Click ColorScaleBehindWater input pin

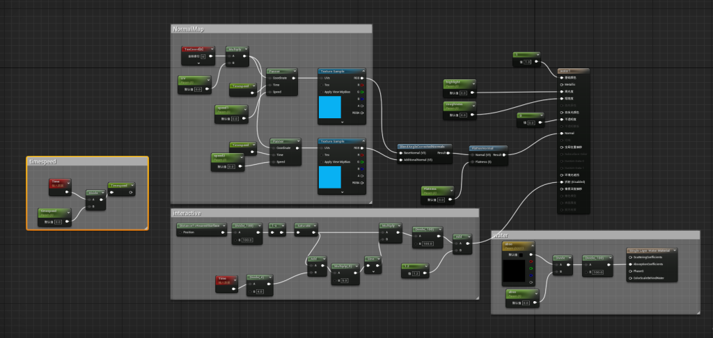click(630, 278)
